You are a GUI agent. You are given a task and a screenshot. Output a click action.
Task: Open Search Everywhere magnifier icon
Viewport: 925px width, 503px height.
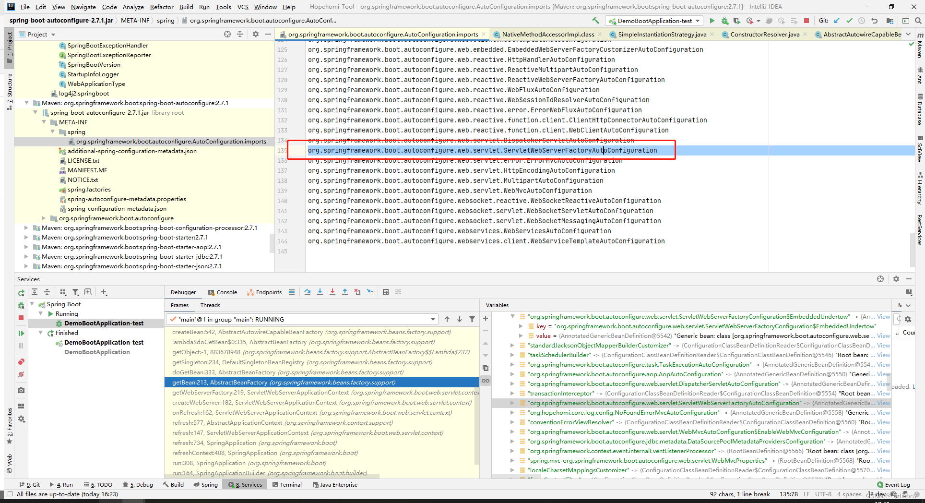918,21
